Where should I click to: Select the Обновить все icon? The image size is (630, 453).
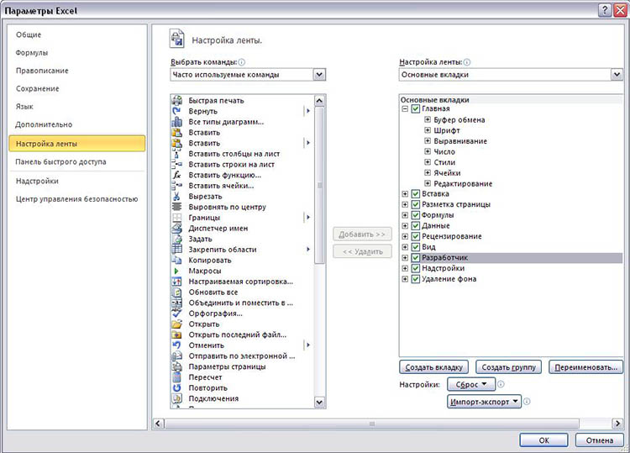[x=176, y=292]
